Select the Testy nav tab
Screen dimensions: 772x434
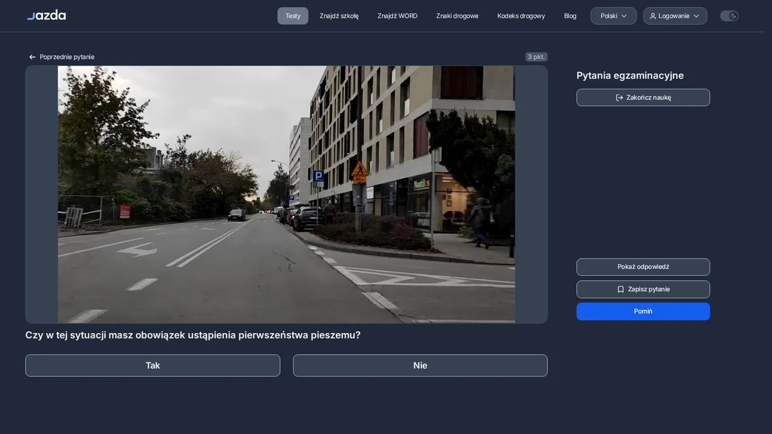[293, 16]
